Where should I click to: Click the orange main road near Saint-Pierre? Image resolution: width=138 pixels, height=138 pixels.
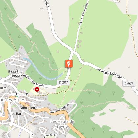pyautogui.click(x=46, y=110)
